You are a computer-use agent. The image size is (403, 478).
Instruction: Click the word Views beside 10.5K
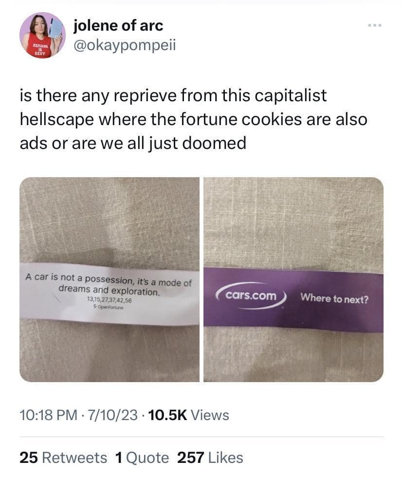pyautogui.click(x=210, y=415)
